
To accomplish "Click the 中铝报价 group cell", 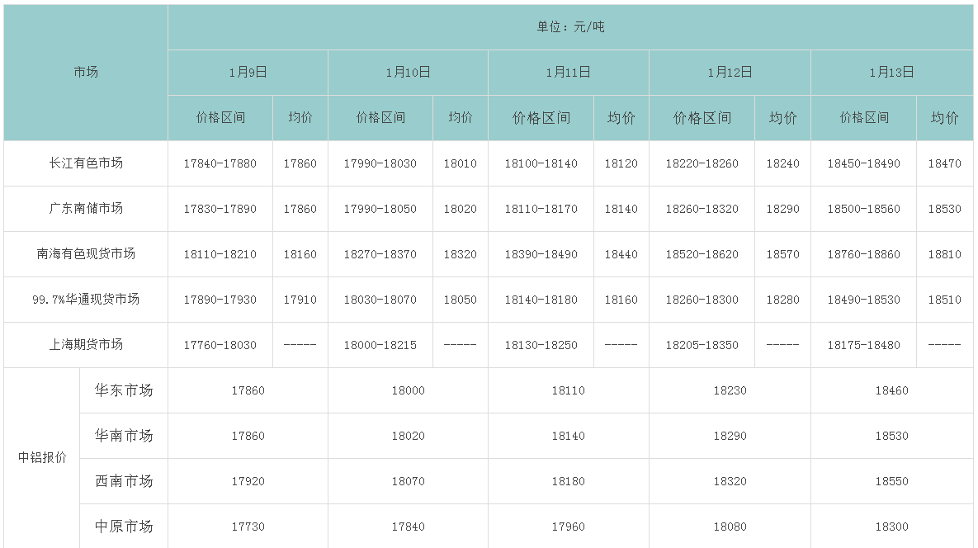I will coord(42,457).
